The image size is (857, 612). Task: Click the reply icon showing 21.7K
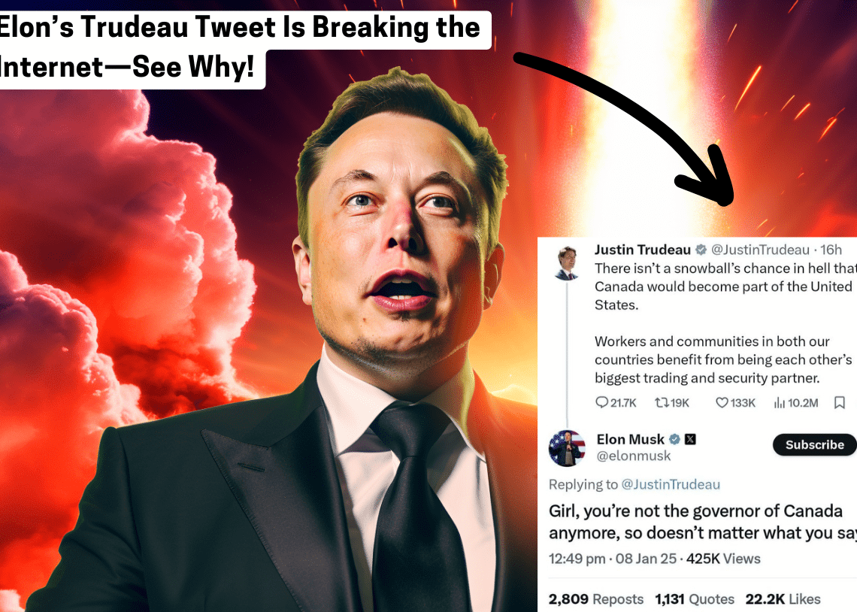(601, 403)
